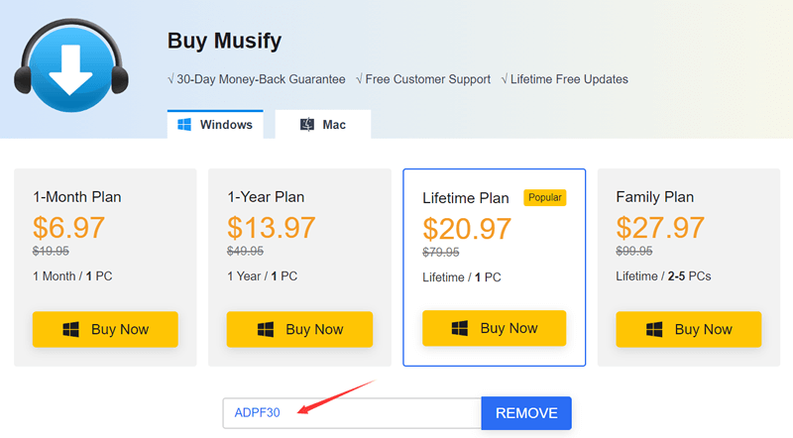Buy the 1-Year Plan now
The image size is (793, 438).
tap(299, 329)
